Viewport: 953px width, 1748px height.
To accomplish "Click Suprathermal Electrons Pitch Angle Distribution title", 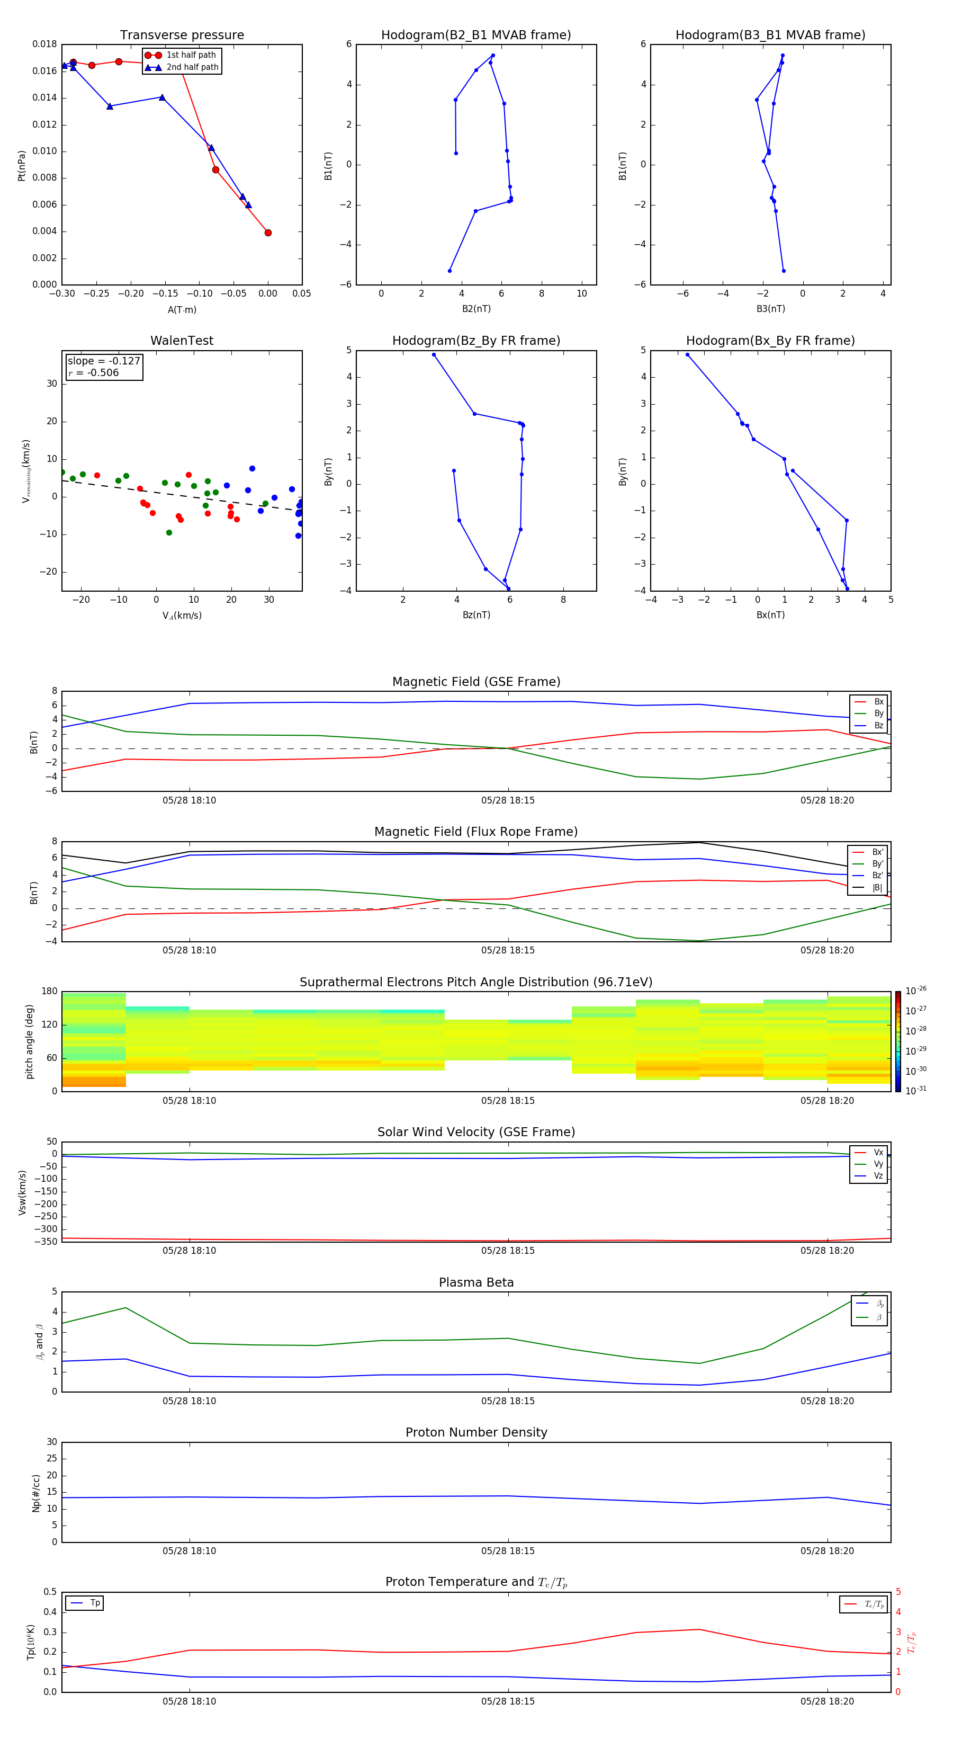I will pyautogui.click(x=476, y=983).
